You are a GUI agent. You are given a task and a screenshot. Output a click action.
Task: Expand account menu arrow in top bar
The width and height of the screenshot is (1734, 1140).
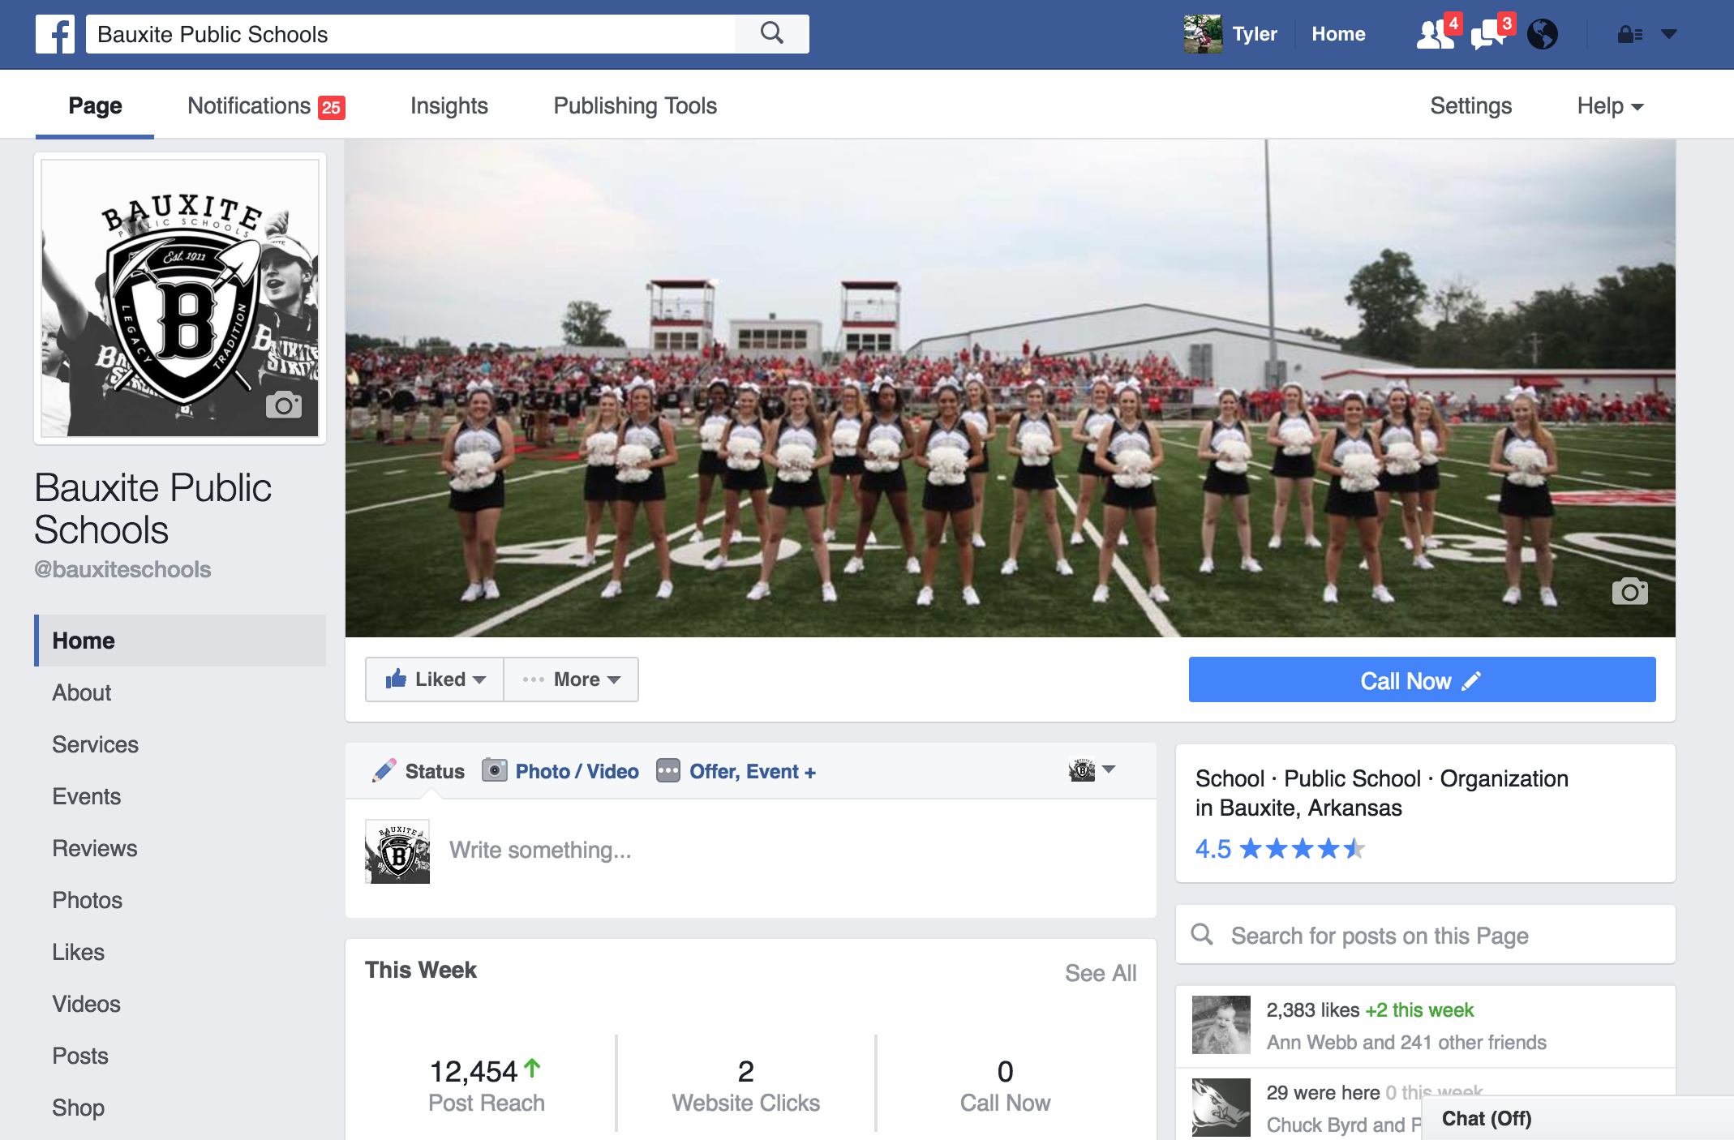[1669, 34]
